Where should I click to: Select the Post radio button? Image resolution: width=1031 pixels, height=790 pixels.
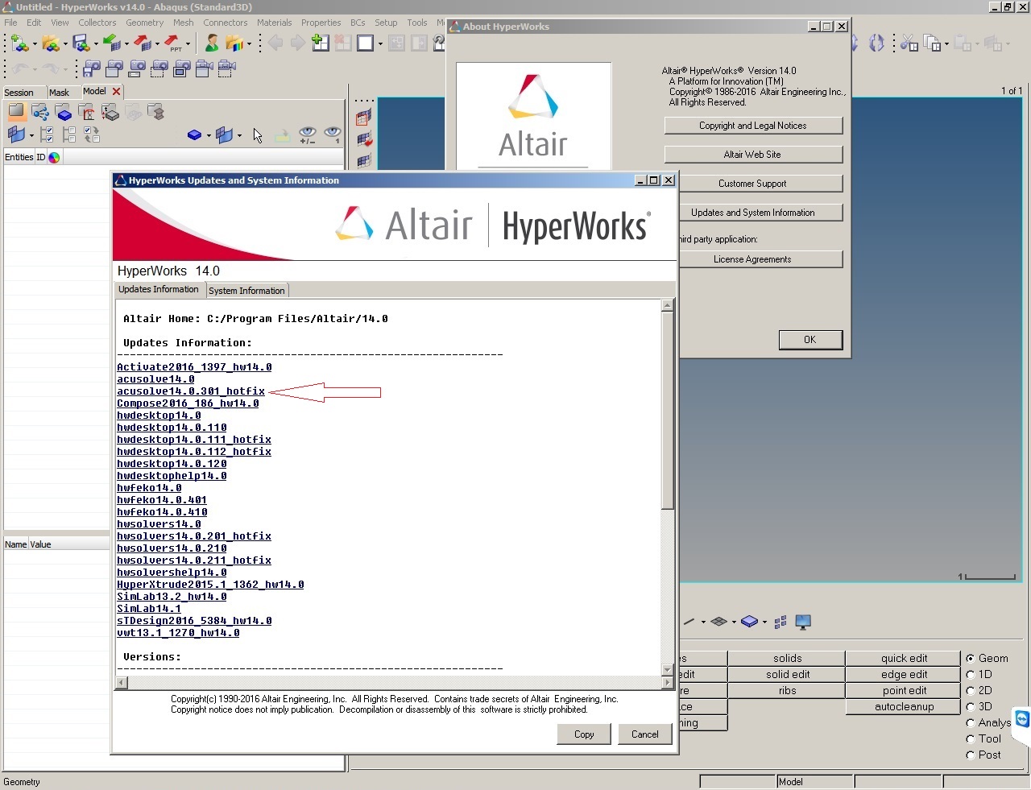[x=971, y=755]
